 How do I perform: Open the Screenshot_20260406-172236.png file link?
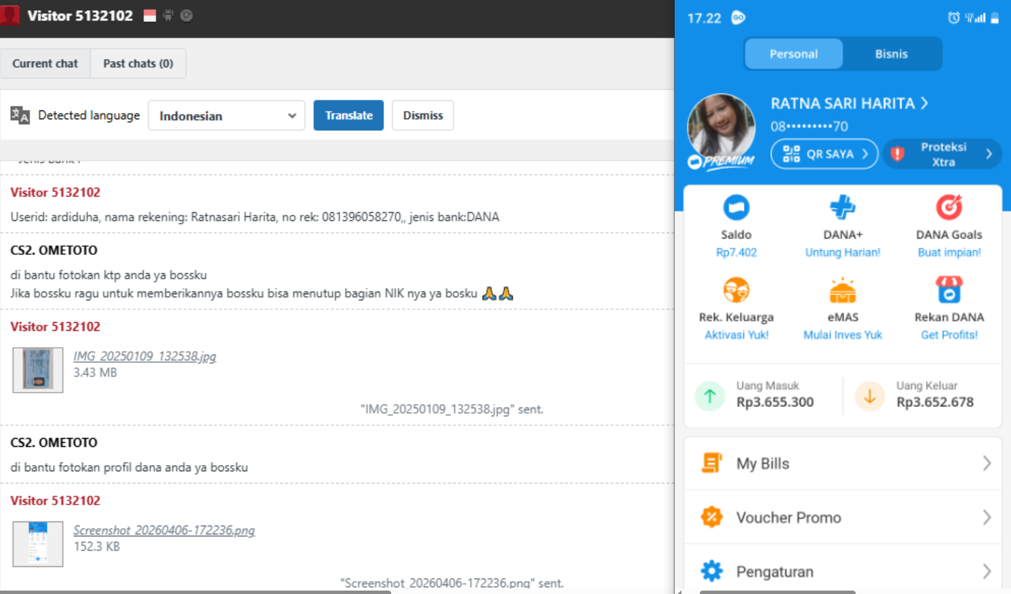pos(164,530)
